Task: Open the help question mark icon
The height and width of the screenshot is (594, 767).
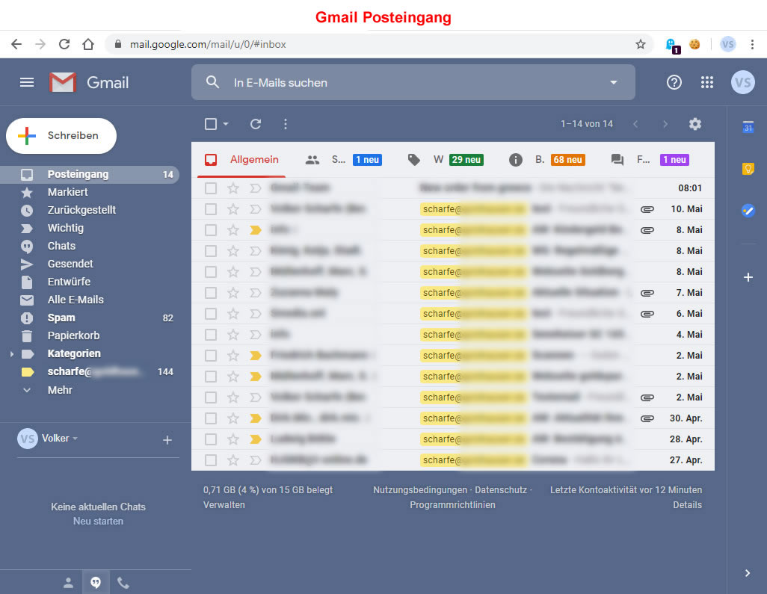Action: coord(674,82)
